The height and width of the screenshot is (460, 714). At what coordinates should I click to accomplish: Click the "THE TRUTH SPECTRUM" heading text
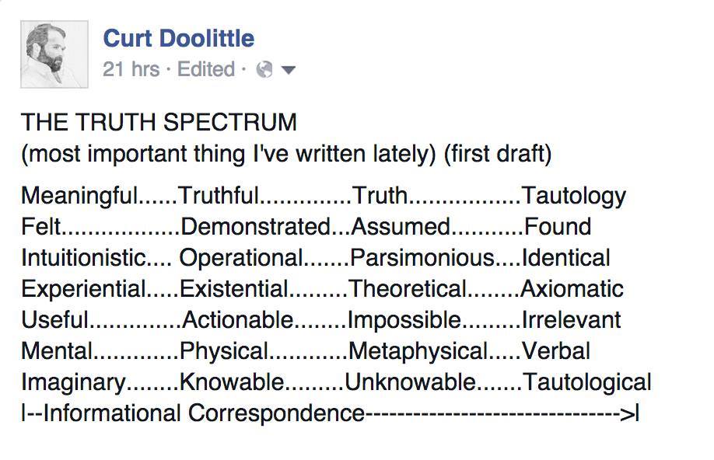click(x=159, y=123)
